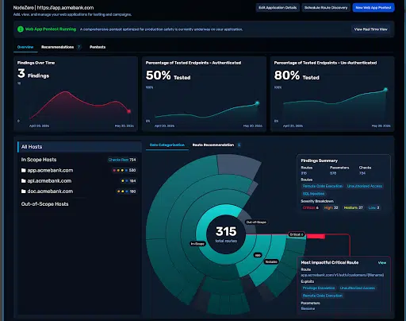The image size is (406, 321).
Task: Select the doc.acmebank.com host
Action: pyautogui.click(x=50, y=191)
